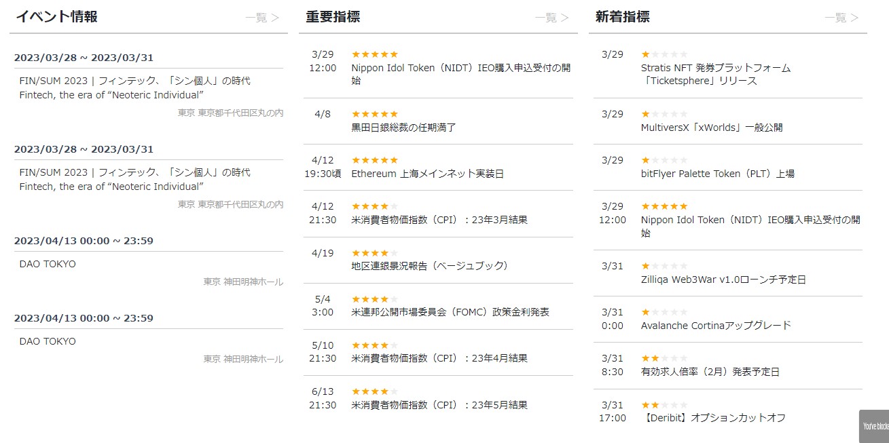
Task: Click the star rating for MultiversX xWorlds
Action: click(664, 114)
